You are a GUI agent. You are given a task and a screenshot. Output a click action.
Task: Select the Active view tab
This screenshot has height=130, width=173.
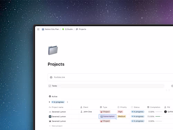[x=53, y=96]
